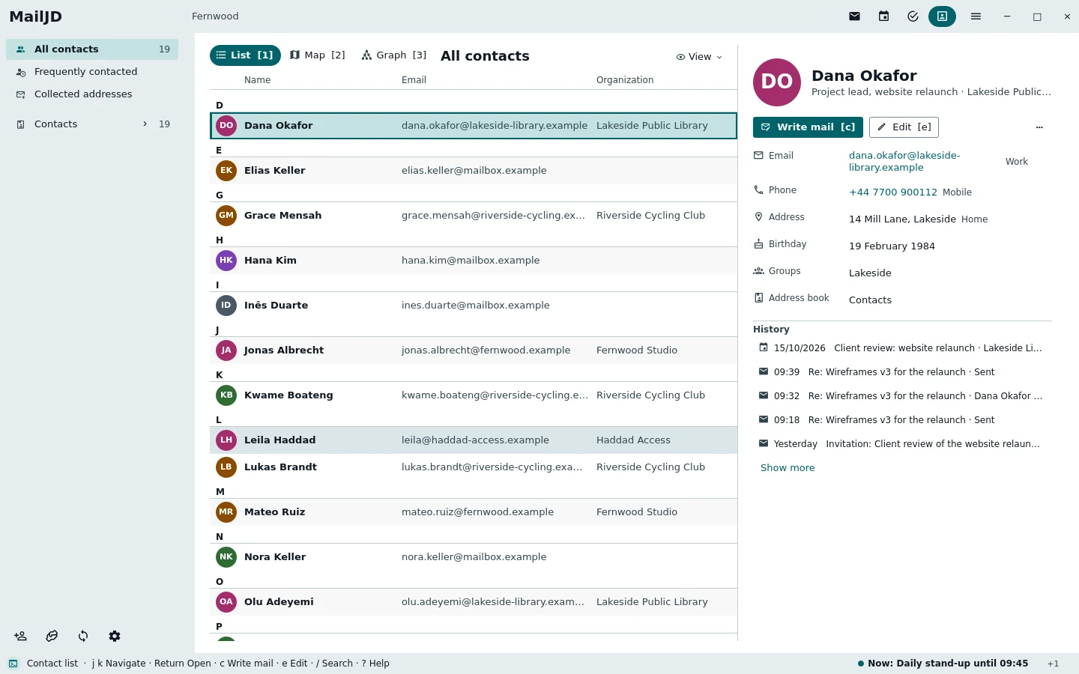Click the Daily stand-up status in the status bar
Screen dimensions: 1079x674
(943, 664)
